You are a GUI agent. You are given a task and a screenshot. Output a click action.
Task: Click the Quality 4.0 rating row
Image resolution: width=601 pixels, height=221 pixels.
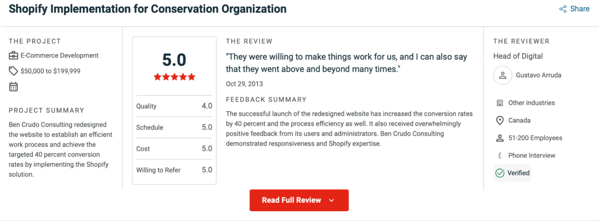[x=174, y=106]
